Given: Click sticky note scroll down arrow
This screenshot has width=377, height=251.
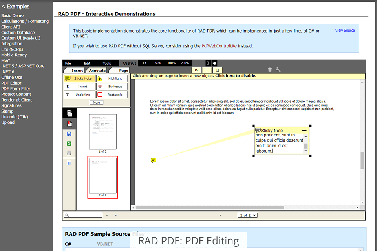Looking at the screenshot, I should 306,151.
